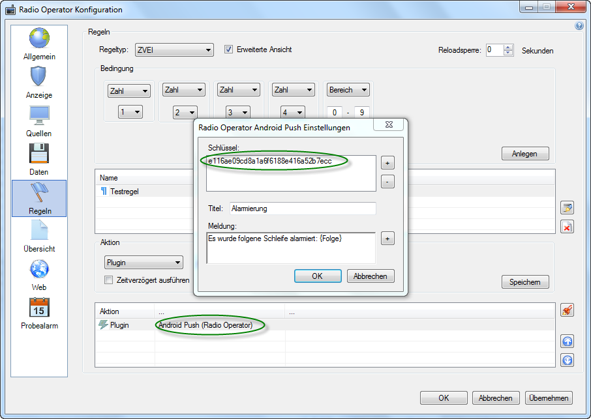Open the Quellen monitor section
Screen dimensions: 591x419
click(x=39, y=121)
